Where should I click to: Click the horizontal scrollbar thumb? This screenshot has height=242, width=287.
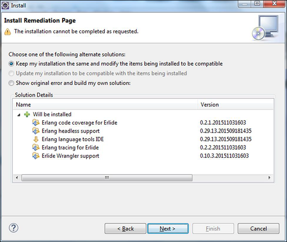106,178
